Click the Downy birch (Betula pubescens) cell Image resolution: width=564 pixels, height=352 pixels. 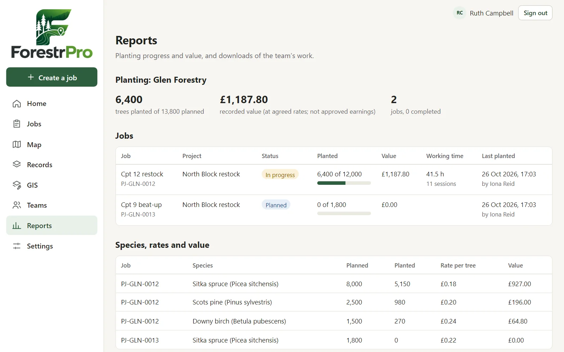pos(239,321)
